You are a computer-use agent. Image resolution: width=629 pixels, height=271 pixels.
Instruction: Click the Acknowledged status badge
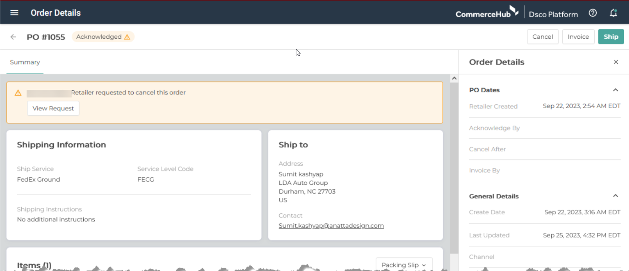point(103,37)
